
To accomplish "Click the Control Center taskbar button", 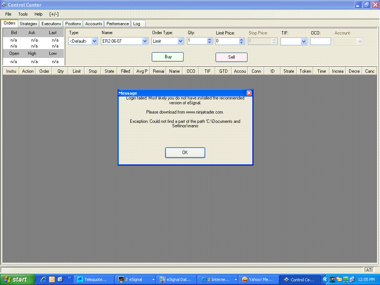I will pyautogui.click(x=299, y=279).
